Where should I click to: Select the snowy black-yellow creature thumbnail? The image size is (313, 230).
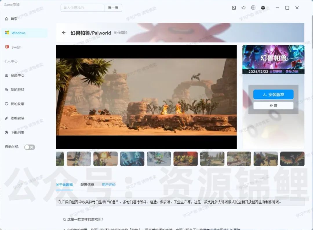pyautogui.click(x=79, y=159)
